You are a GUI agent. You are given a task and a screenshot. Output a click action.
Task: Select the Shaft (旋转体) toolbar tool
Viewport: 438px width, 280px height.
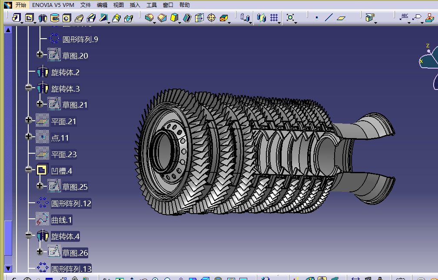pos(43,18)
